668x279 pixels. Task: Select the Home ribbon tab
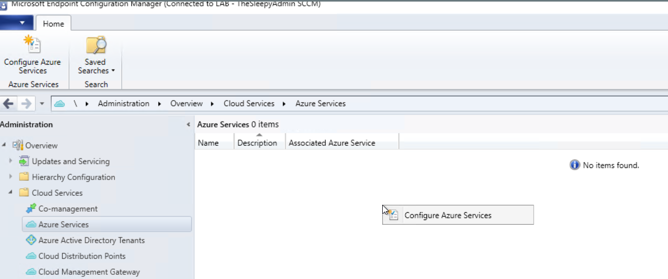coord(53,24)
